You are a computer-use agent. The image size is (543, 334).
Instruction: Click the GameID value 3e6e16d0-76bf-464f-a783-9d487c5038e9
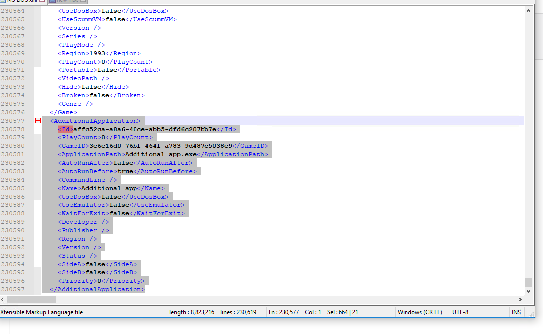tap(161, 146)
